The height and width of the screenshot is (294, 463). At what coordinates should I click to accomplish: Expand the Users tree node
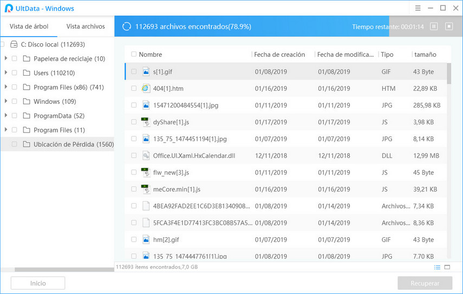(x=5, y=72)
